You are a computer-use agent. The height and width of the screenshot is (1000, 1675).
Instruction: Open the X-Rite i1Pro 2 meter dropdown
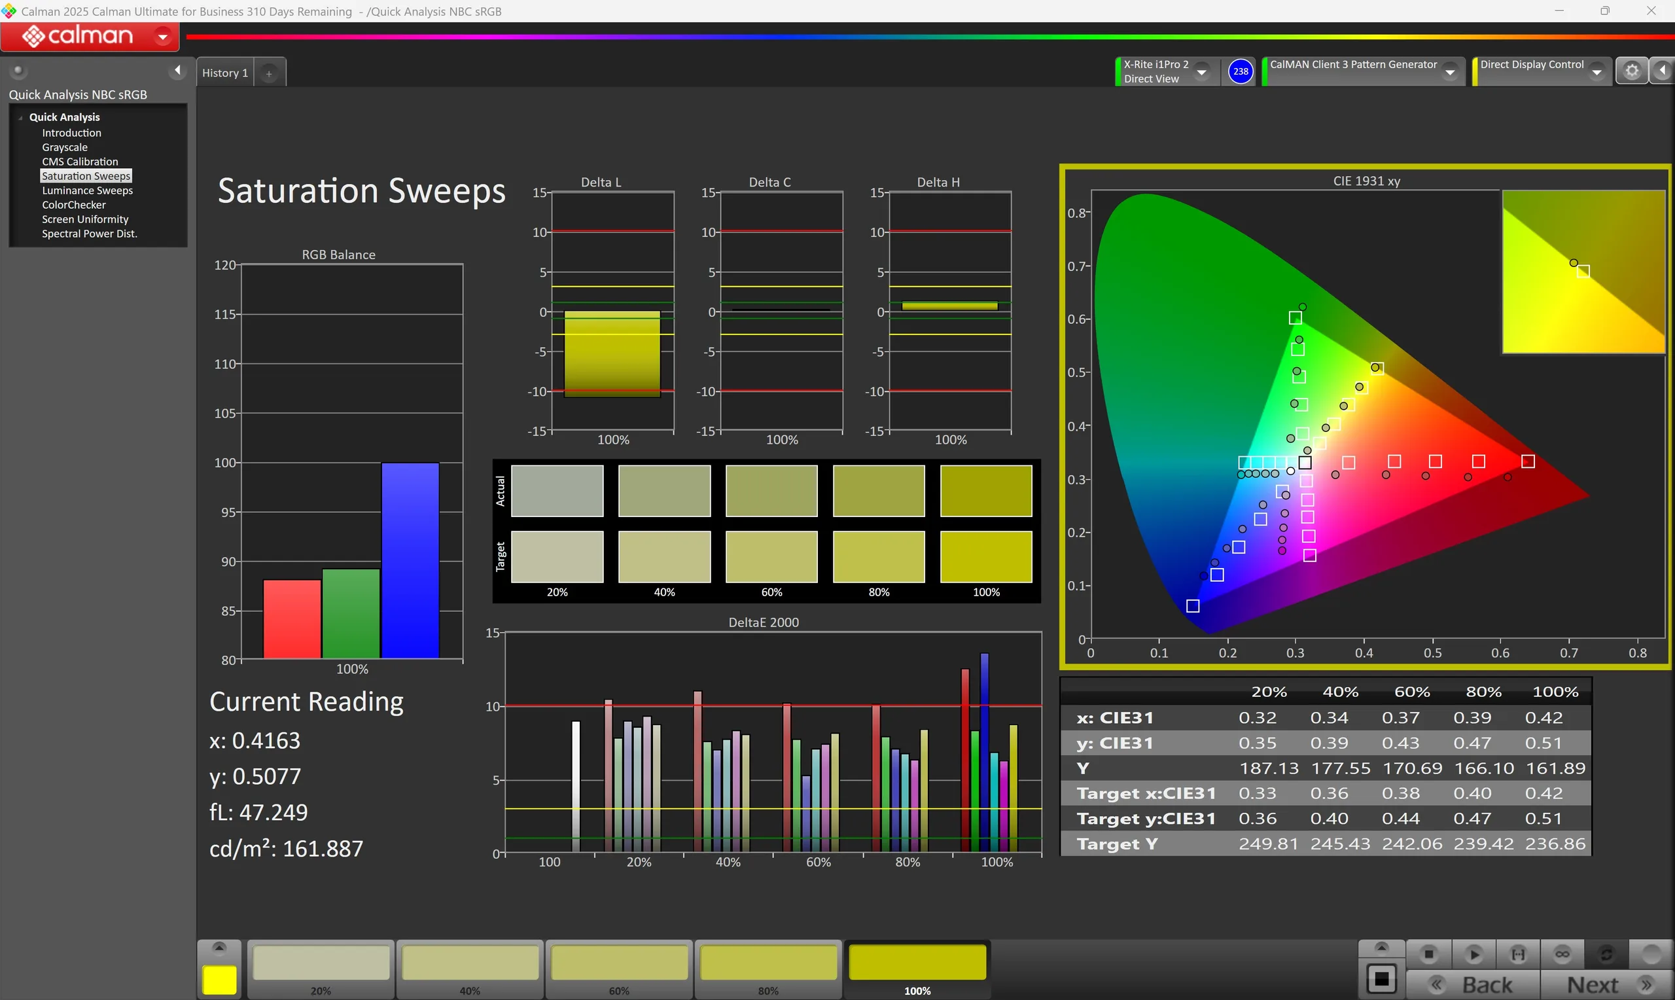click(x=1201, y=71)
